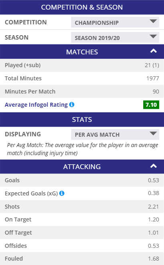Click the MATCHES header title
The image size is (164, 265).
point(82,52)
